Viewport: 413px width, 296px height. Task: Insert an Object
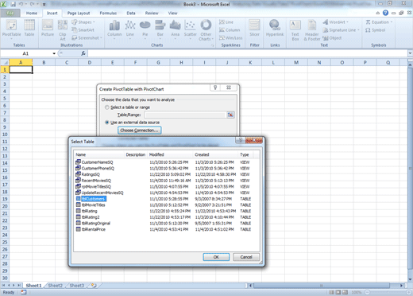(332, 38)
